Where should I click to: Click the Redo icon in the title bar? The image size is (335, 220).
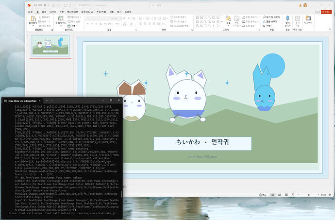click(65, 5)
